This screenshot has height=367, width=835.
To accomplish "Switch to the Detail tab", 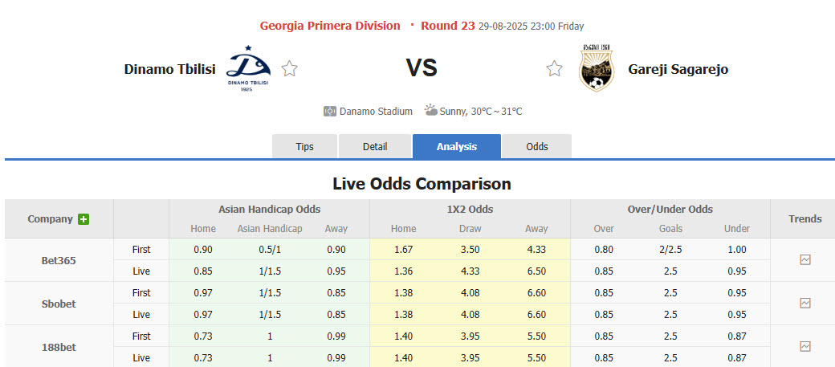I will 375,146.
